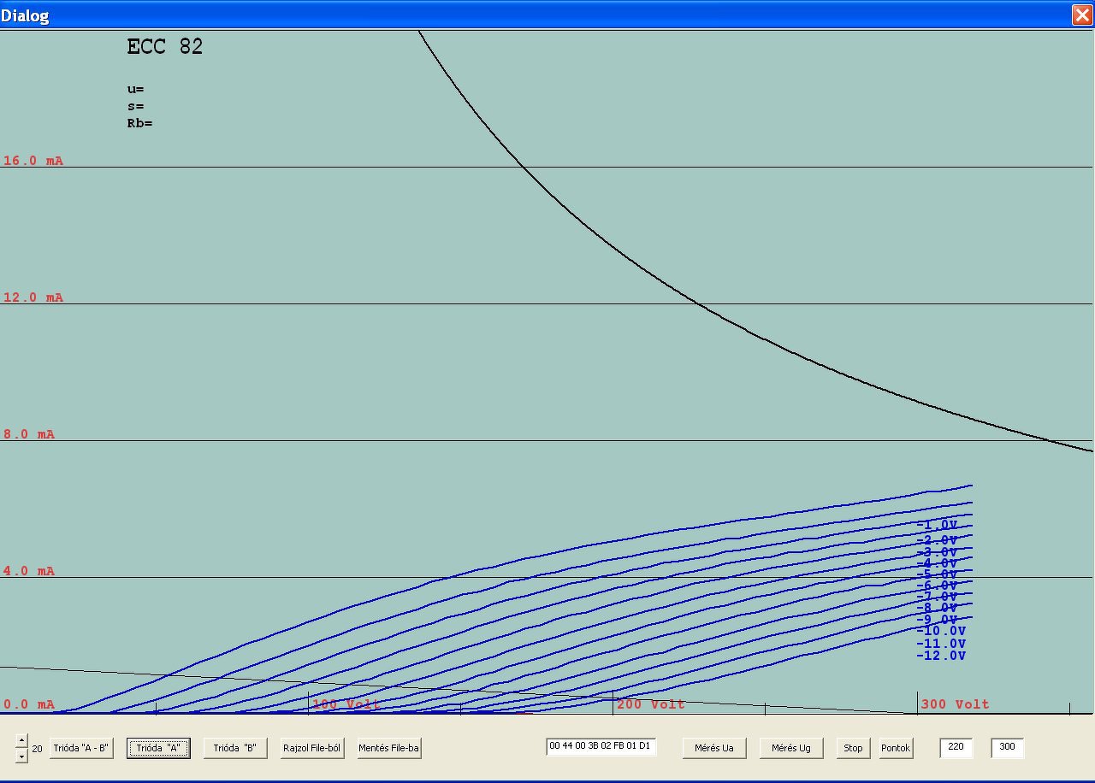Image resolution: width=1095 pixels, height=783 pixels.
Task: Click the -9.0V curve label
Action: (x=937, y=620)
